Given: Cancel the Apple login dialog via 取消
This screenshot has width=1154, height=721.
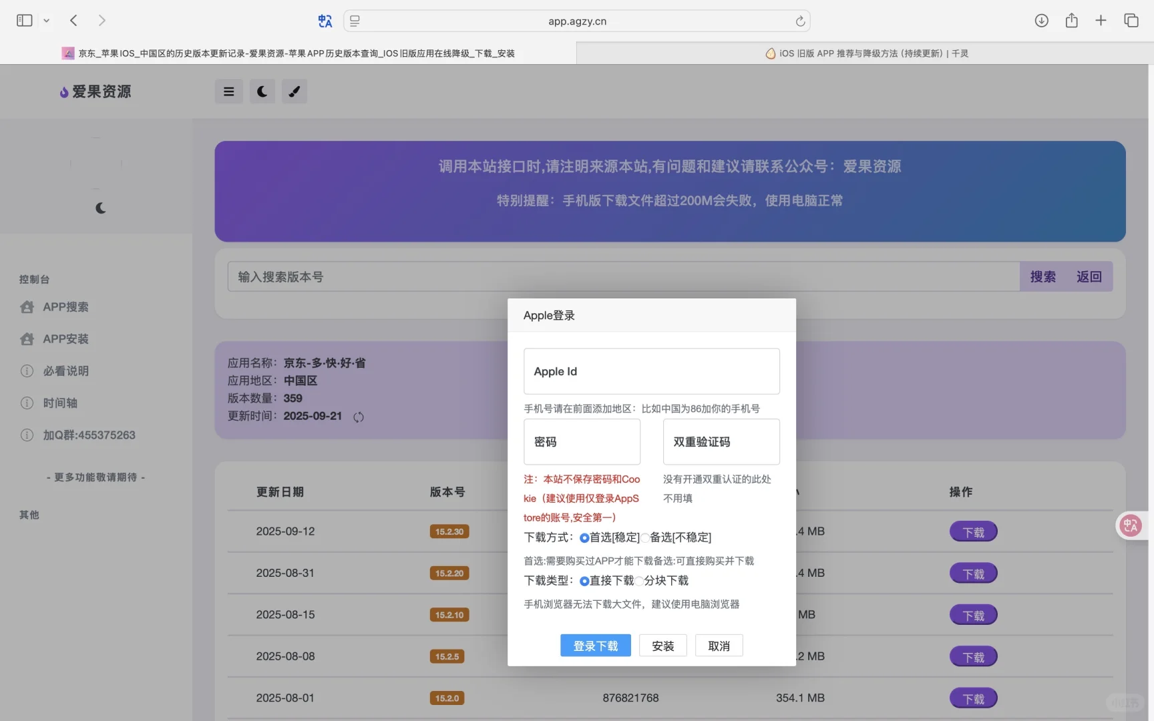Looking at the screenshot, I should coord(719,645).
